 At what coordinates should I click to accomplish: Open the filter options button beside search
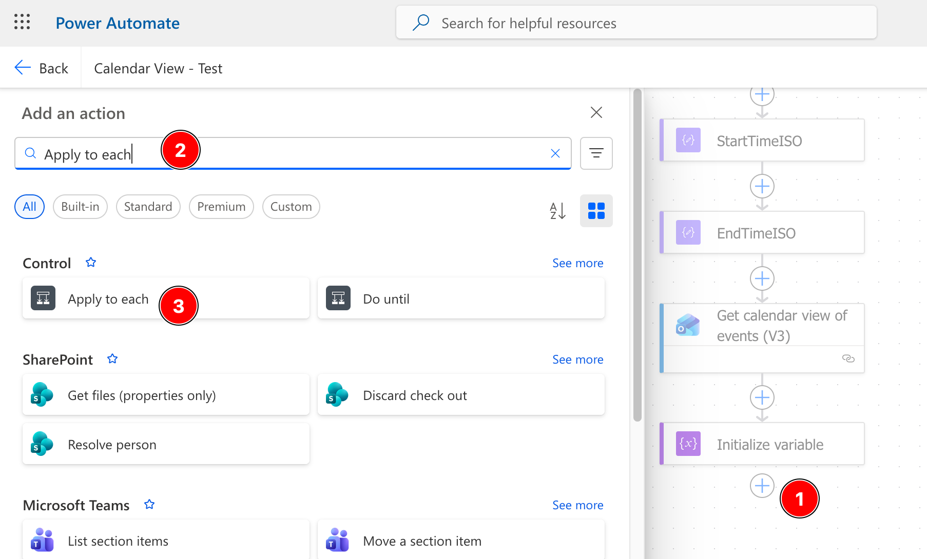596,153
